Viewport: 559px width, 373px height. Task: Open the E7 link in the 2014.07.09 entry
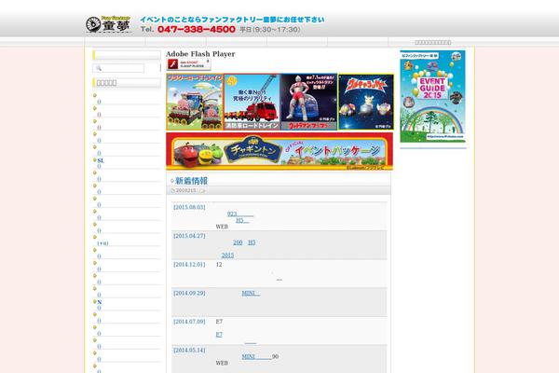[219, 335]
